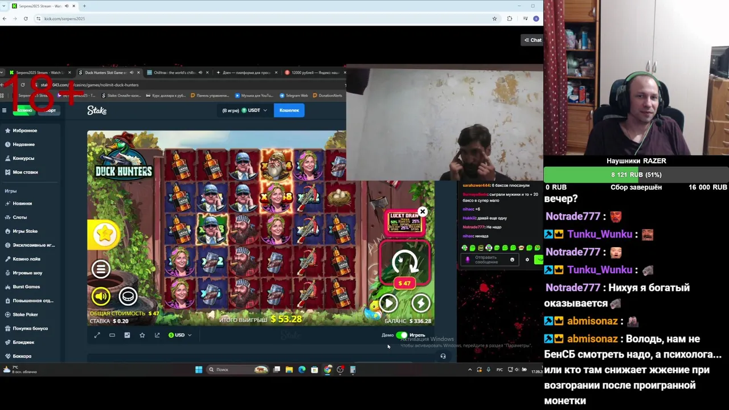
Task: Open Calculator from taskbar
Action: point(353,370)
